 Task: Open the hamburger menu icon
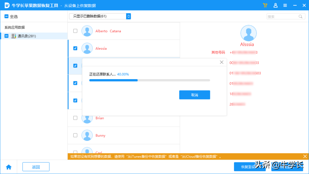(285, 5)
